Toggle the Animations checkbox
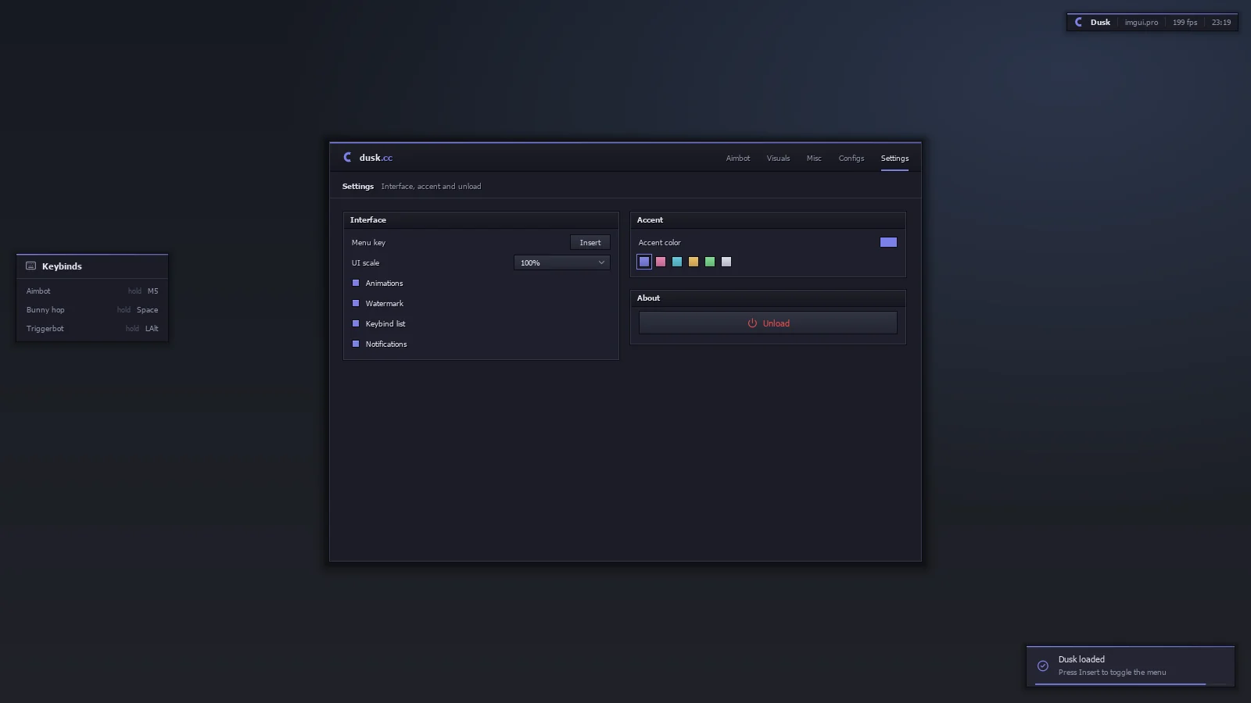The height and width of the screenshot is (703, 1251). 356,283
